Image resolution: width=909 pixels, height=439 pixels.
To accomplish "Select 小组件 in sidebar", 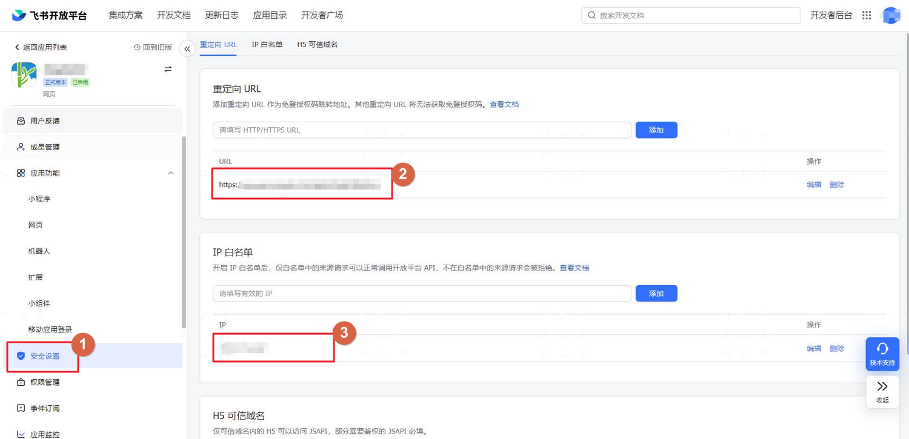I will click(39, 303).
